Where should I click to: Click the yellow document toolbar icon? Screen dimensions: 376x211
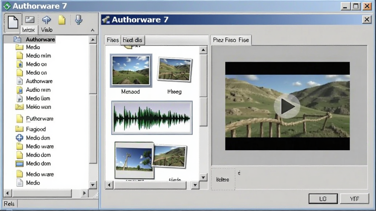point(62,20)
